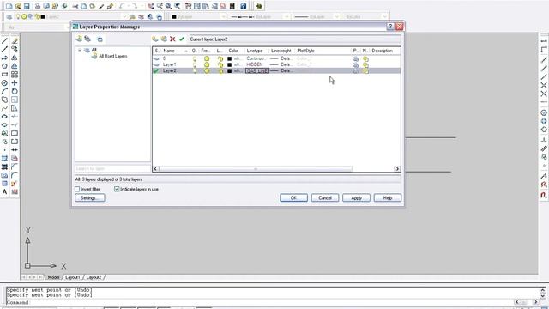Select All Used Layers filter
This screenshot has height=309, width=549.
tap(112, 56)
